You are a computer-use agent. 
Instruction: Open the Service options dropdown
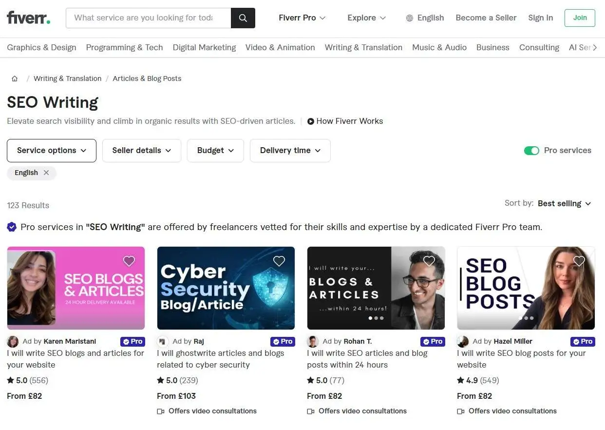click(52, 151)
